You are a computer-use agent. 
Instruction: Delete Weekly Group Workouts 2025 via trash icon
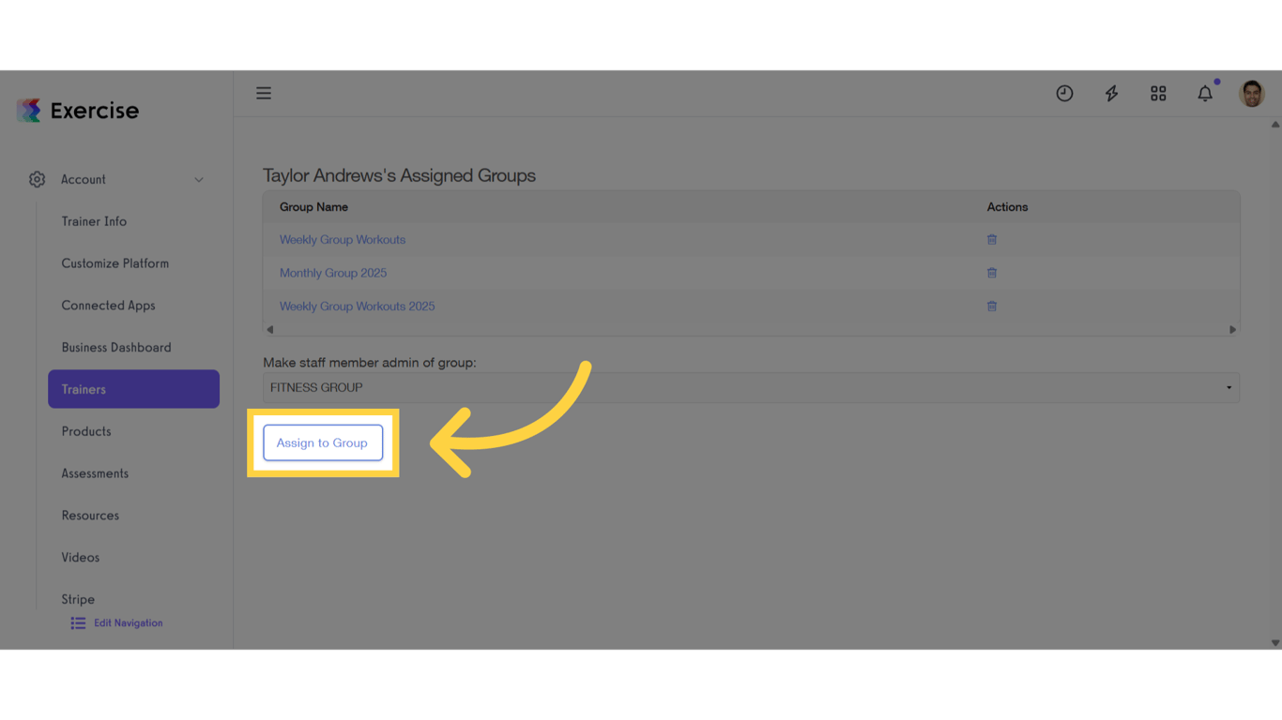(992, 306)
